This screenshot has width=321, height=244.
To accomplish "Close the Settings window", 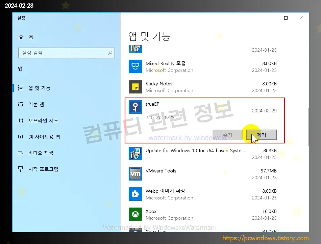I will tap(301, 18).
